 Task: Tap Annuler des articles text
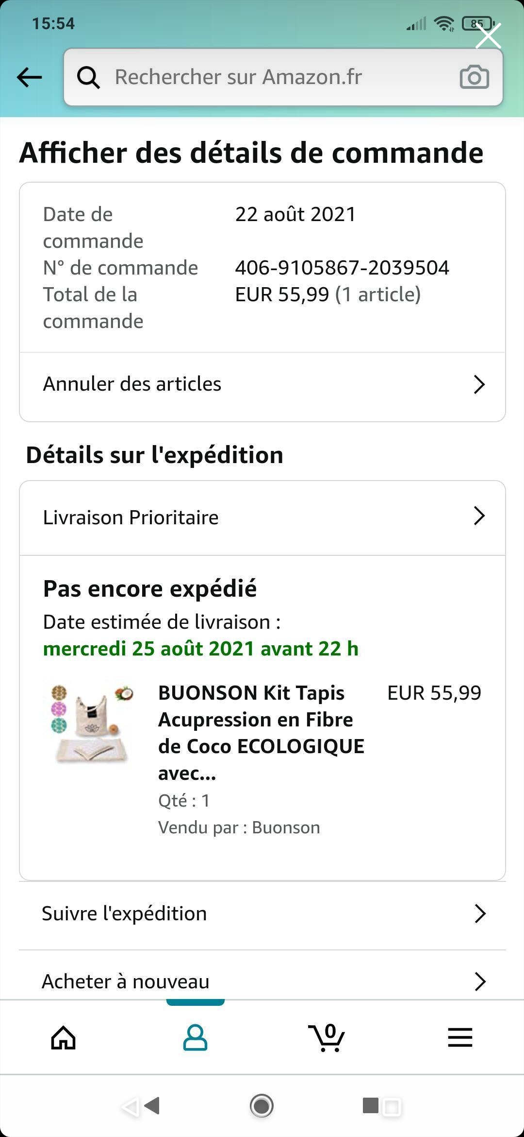[132, 384]
